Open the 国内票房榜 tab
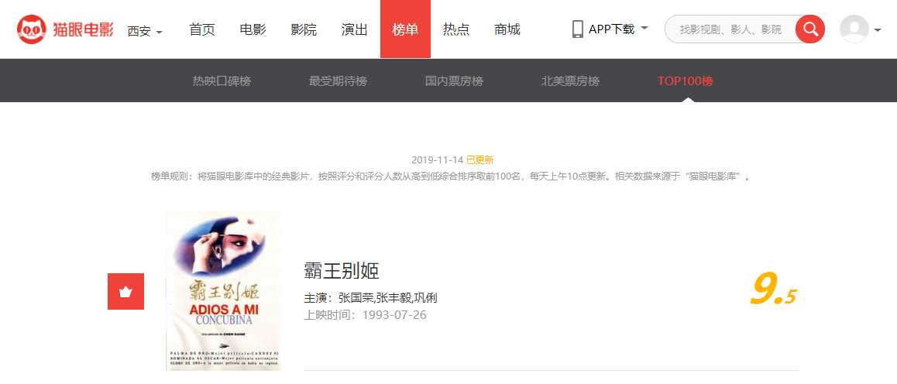 pos(454,81)
